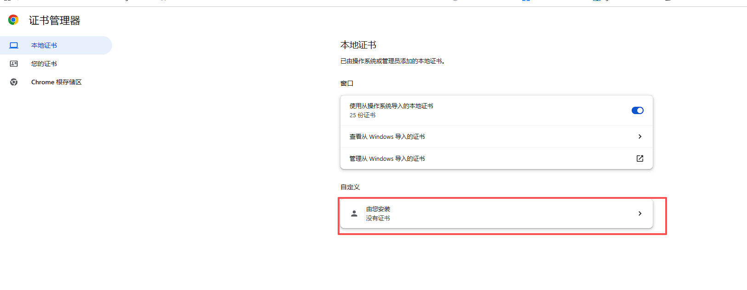747x290 pixels.
Task: Click the 自定义 section label
Action: [x=350, y=187]
